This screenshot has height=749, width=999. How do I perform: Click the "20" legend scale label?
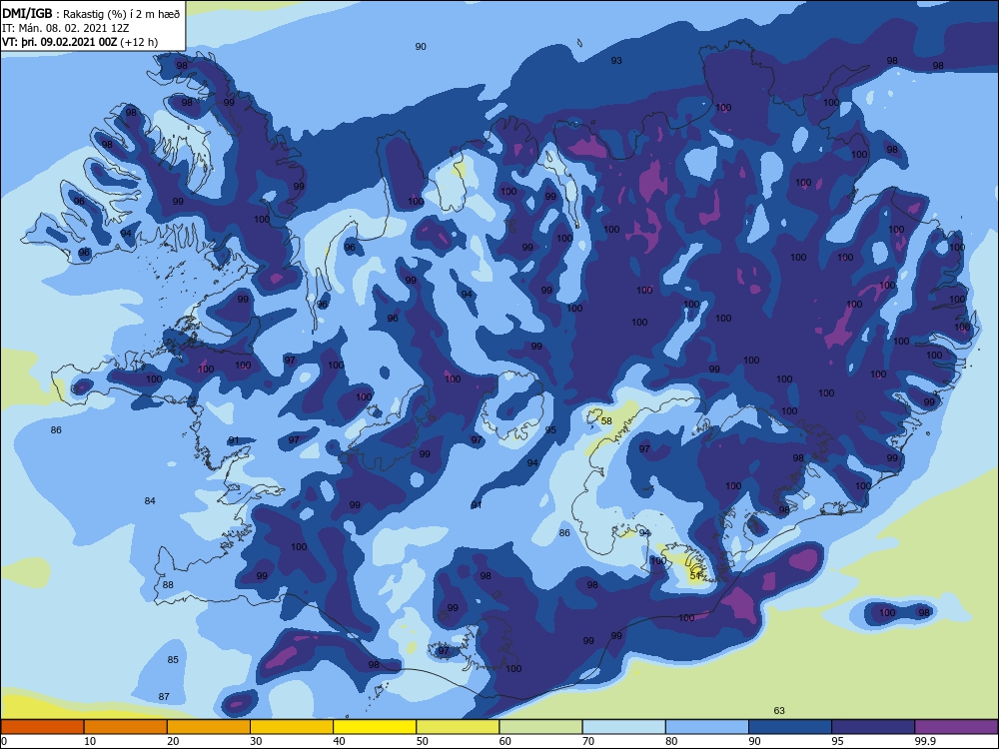173,741
